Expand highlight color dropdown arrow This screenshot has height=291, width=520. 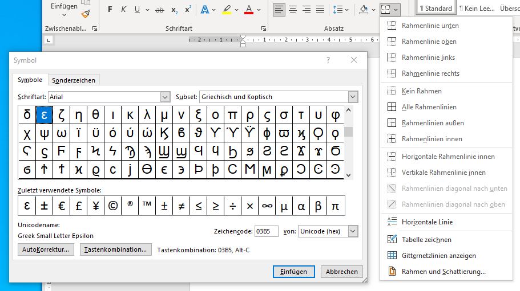pyautogui.click(x=236, y=10)
